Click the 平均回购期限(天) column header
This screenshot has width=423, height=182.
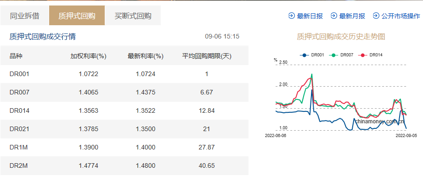[x=207, y=56]
